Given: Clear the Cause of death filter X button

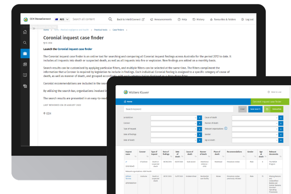Looking at the screenshot, I should tap(281, 118).
